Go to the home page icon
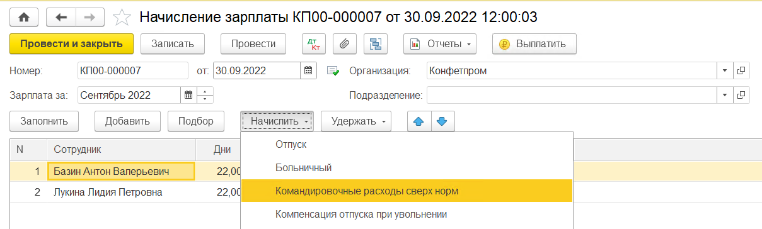This screenshot has width=762, height=229. (25, 18)
